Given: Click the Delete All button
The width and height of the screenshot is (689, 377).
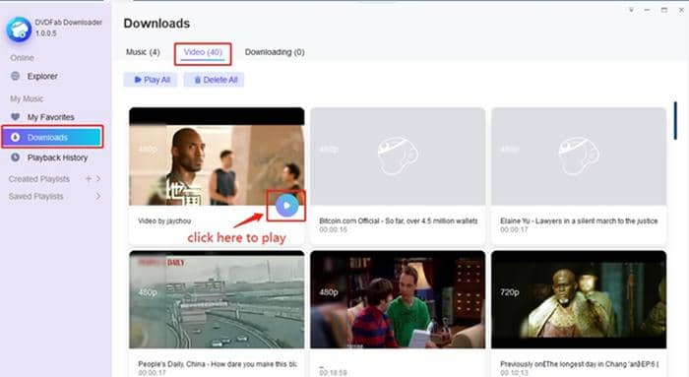Looking at the screenshot, I should [x=214, y=80].
